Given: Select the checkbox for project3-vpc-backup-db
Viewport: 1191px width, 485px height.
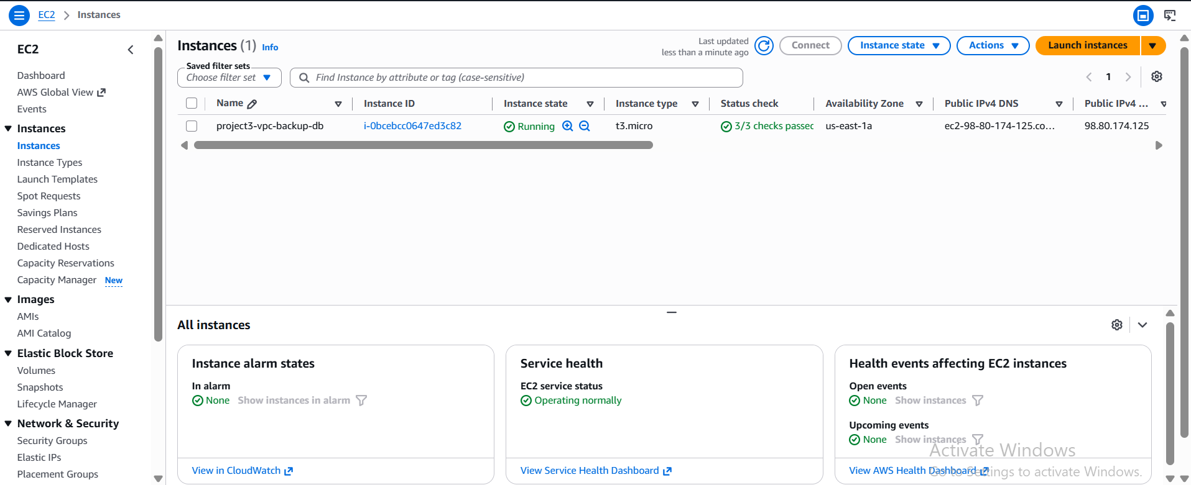Looking at the screenshot, I should (x=192, y=126).
